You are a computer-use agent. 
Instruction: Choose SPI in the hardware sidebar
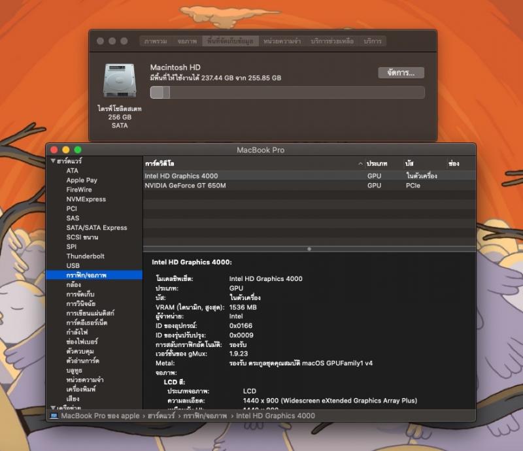click(71, 247)
